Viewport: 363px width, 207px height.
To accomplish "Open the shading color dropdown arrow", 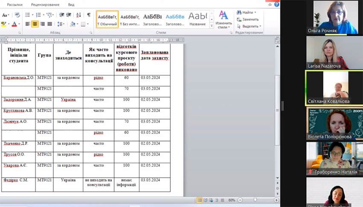I will [77, 24].
